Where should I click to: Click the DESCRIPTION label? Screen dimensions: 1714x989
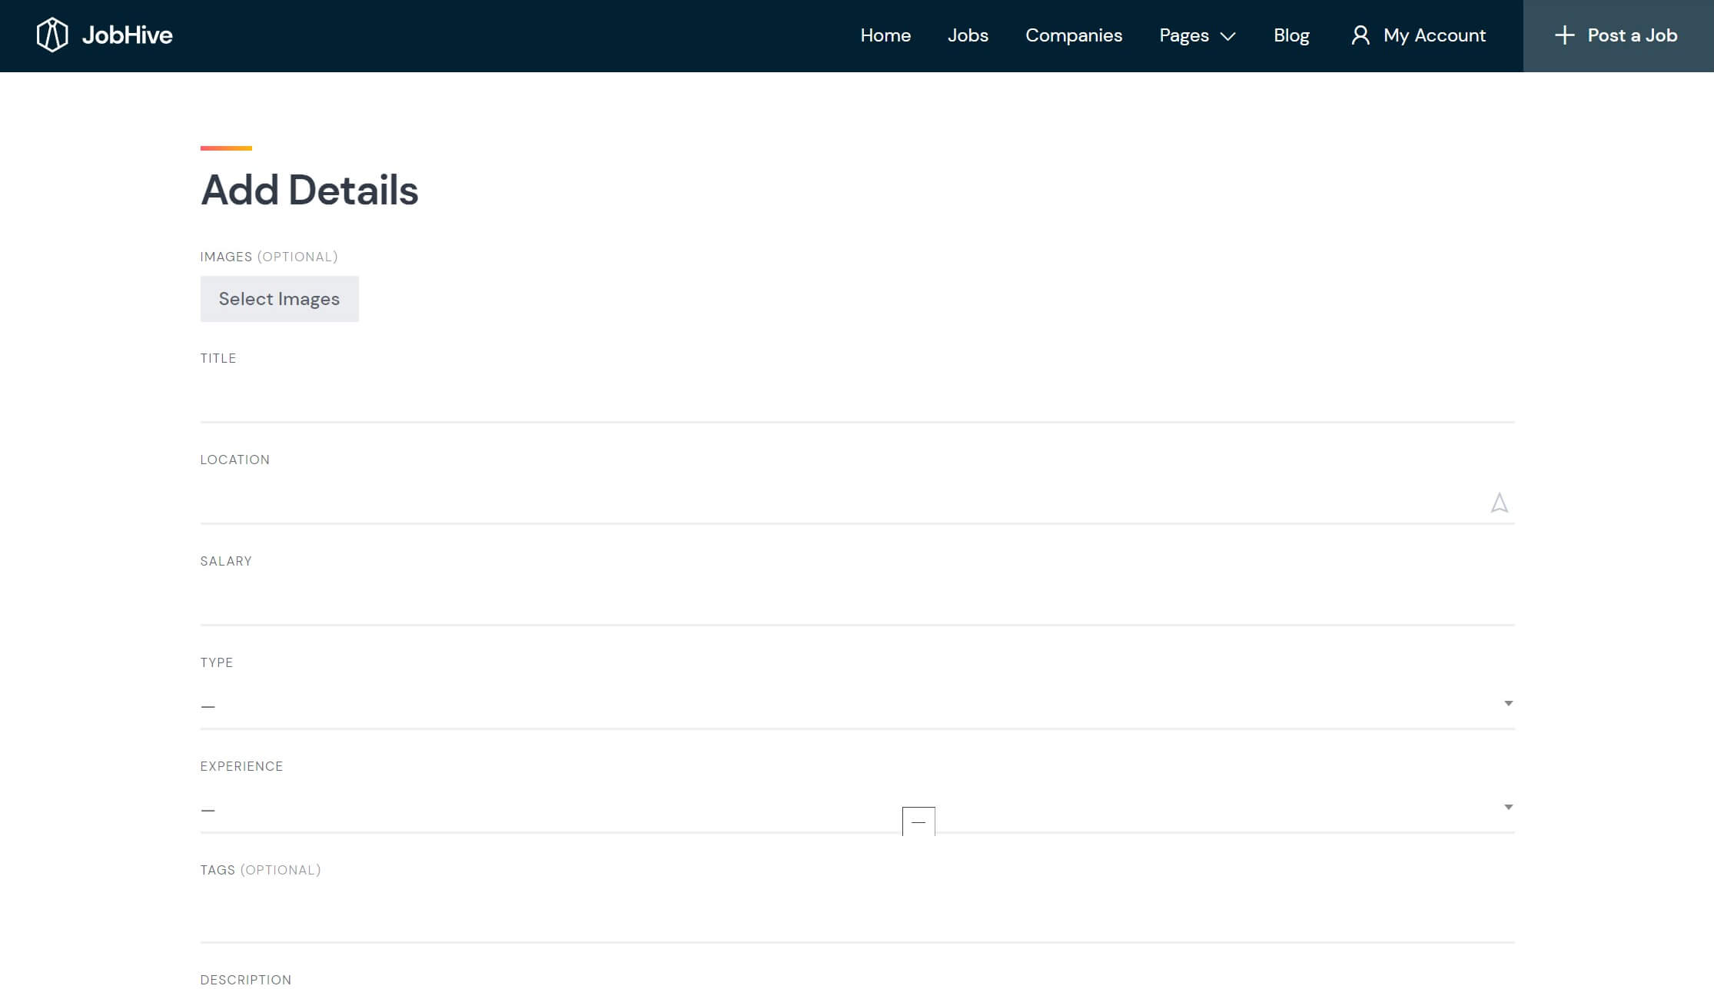(x=246, y=980)
